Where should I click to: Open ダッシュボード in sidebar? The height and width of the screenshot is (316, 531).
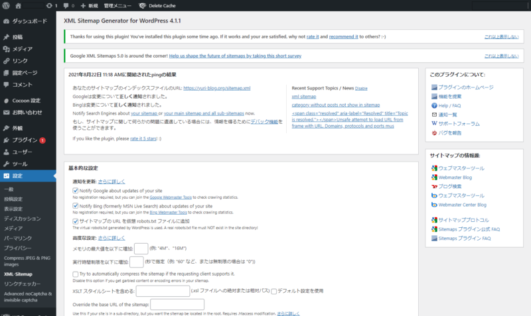tap(28, 21)
